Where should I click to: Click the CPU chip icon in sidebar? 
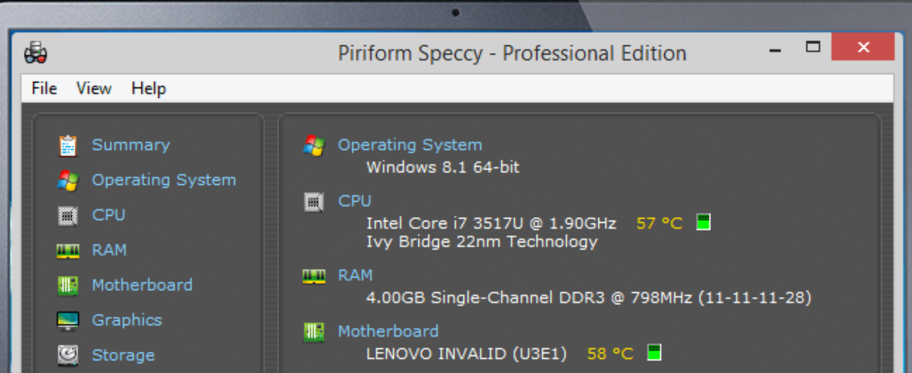tap(67, 216)
